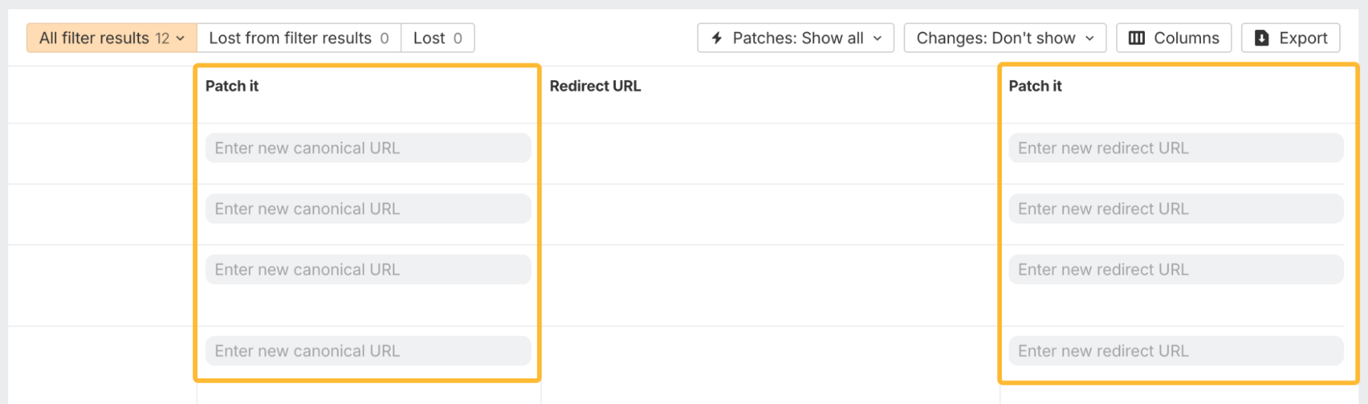Expand chevron next to All filter results count

[181, 38]
